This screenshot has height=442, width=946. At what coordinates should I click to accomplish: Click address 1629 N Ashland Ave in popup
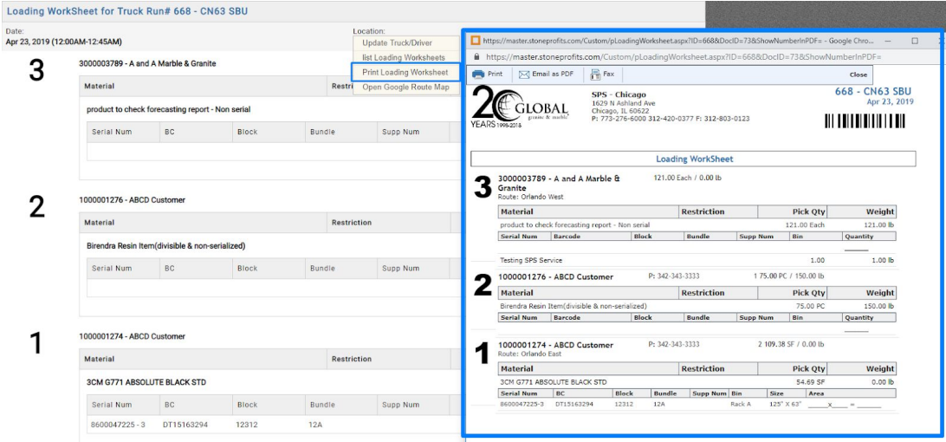[x=621, y=103]
